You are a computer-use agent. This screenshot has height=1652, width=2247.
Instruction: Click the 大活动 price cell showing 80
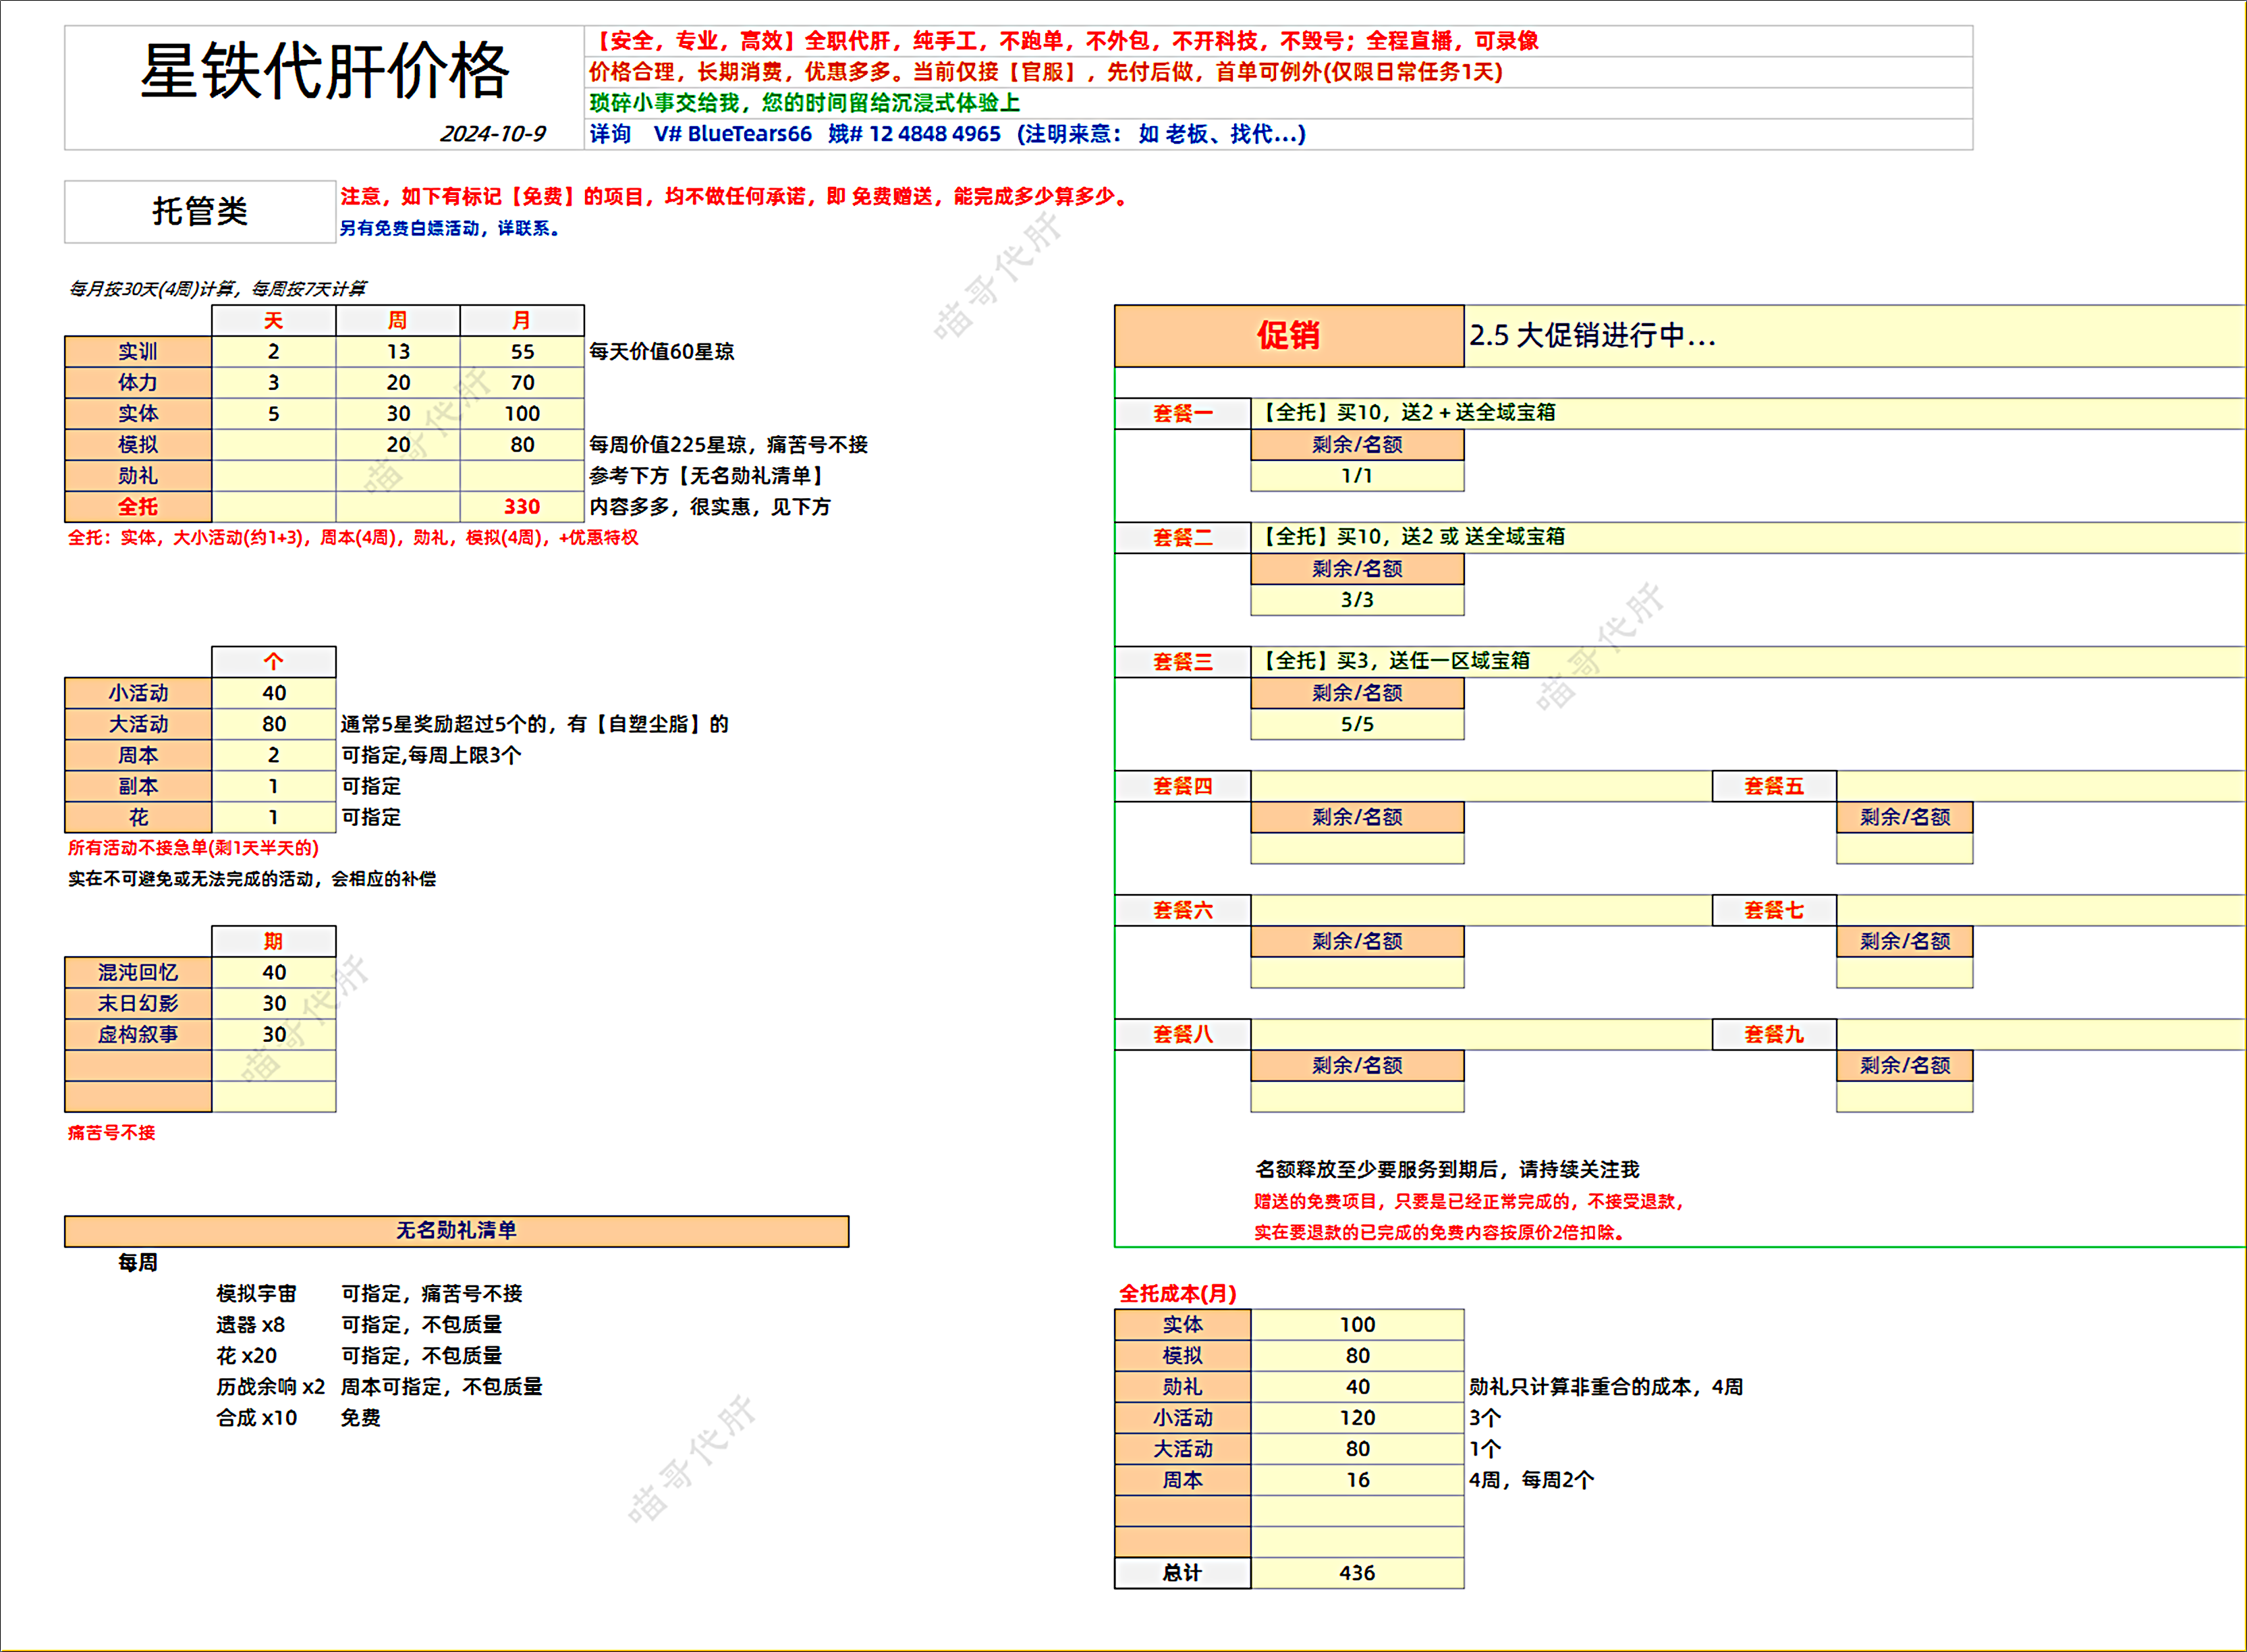pyautogui.click(x=275, y=723)
